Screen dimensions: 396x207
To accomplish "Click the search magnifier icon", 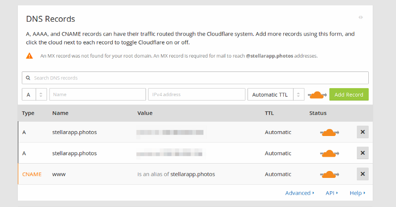I will click(28, 78).
